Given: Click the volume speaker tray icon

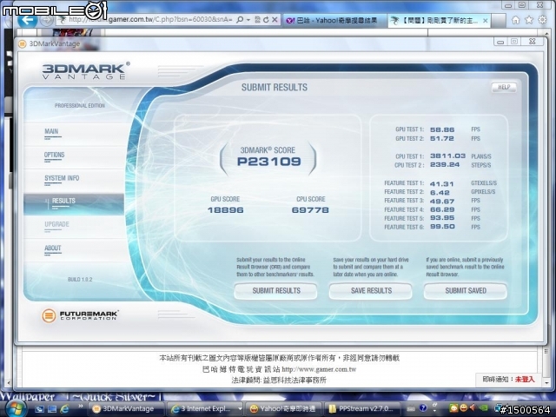Looking at the screenshot, I should [473, 407].
